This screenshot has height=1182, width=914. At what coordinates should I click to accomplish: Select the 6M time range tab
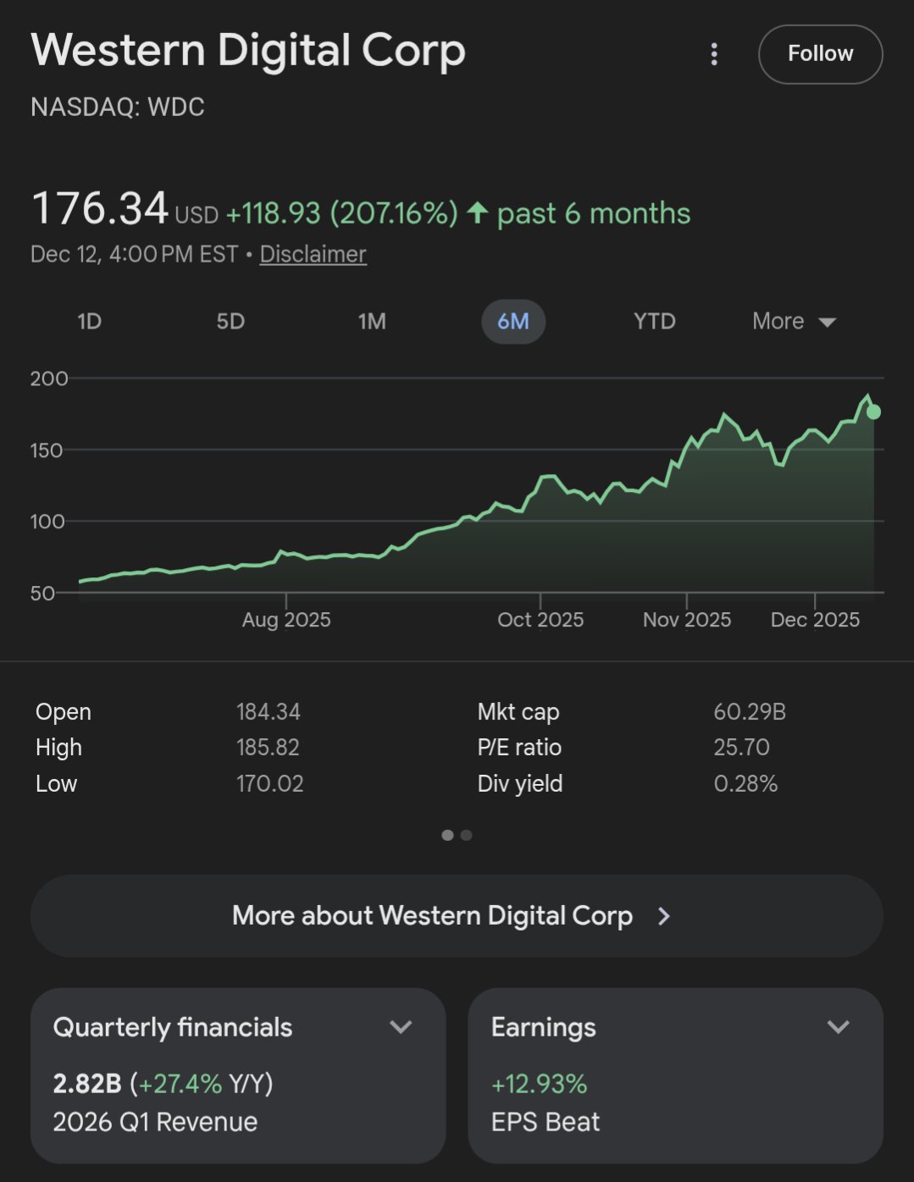tap(513, 322)
